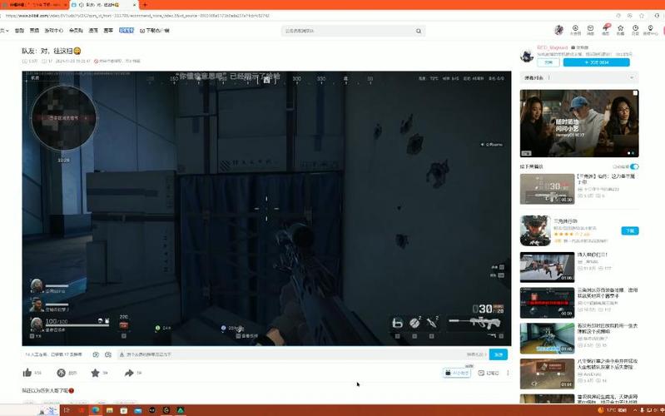
Task: Open the user avatar in the site header
Action: coord(559,30)
